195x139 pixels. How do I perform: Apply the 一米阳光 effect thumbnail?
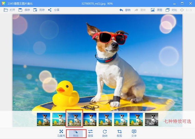click(x=59, y=119)
